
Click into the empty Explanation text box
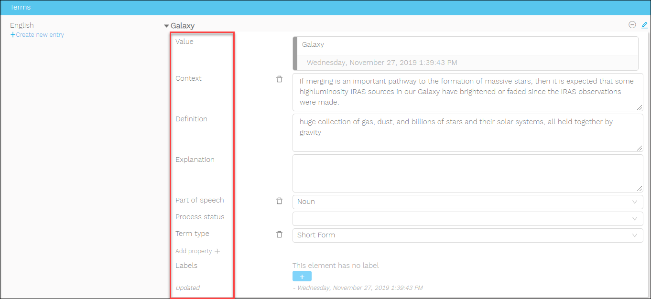coord(467,173)
